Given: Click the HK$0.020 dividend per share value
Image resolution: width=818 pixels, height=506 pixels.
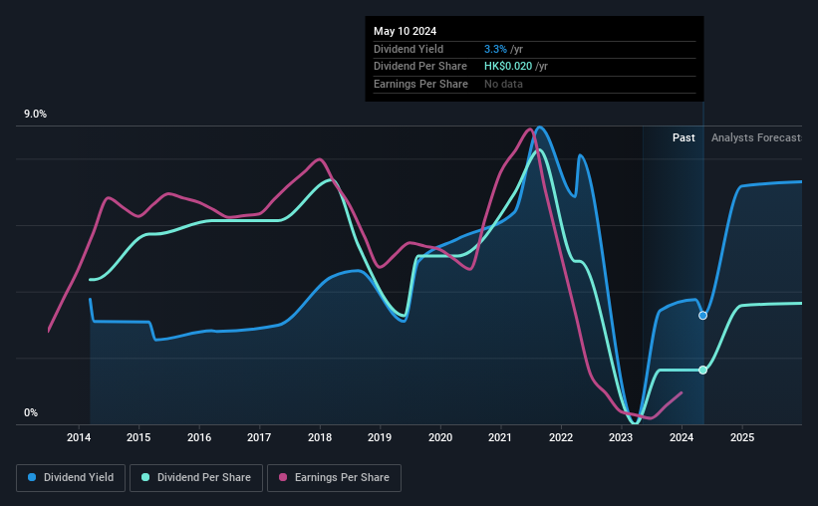Looking at the screenshot, I should tap(508, 67).
